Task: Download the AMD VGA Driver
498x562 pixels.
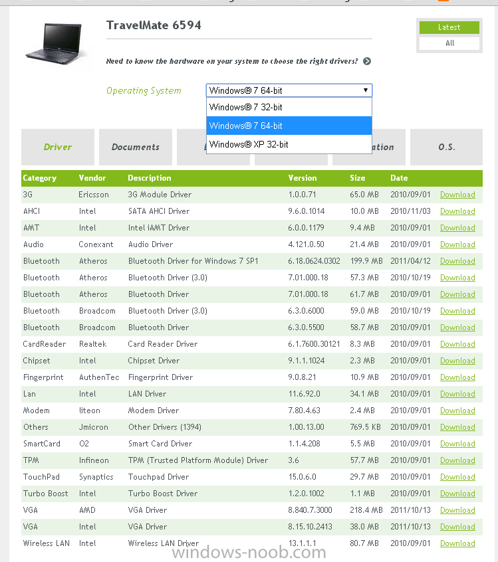Action: coord(457,510)
